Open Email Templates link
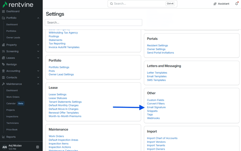241x151 pixels. click(157, 77)
